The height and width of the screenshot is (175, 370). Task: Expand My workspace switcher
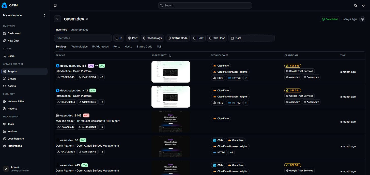pos(24,15)
